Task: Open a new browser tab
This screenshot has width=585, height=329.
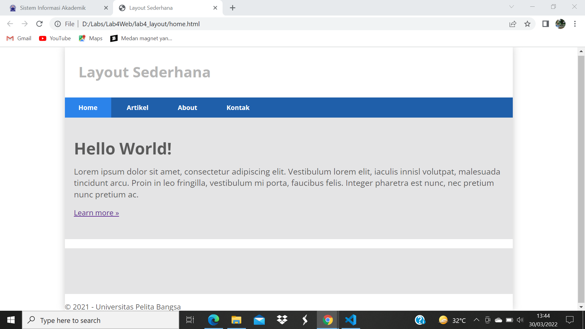Action: [x=232, y=8]
